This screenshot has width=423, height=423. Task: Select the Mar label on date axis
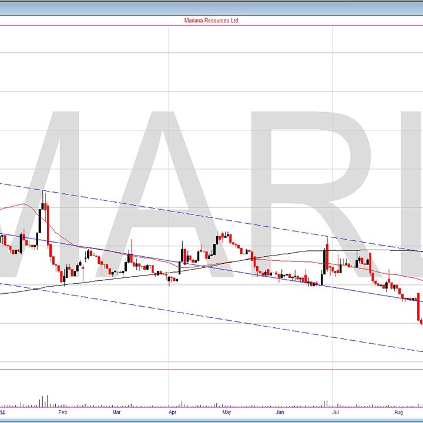tap(117, 413)
